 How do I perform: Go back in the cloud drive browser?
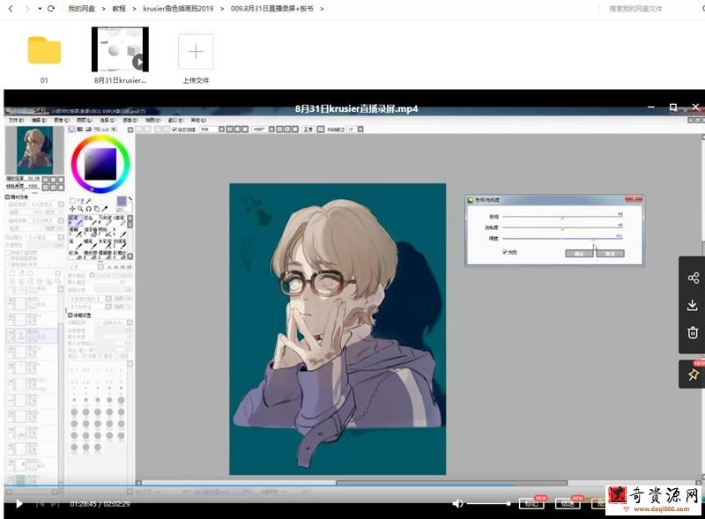11,9
